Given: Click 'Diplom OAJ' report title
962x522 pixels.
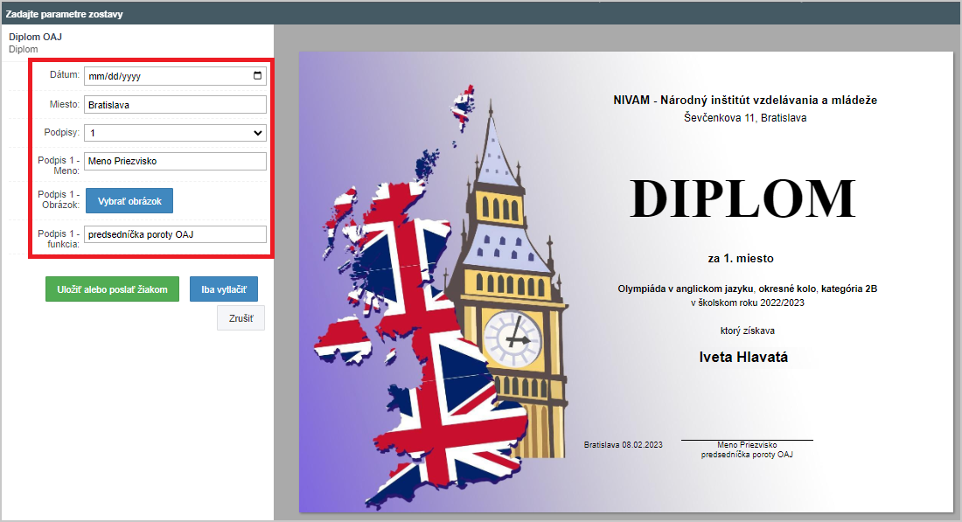Looking at the screenshot, I should [35, 37].
